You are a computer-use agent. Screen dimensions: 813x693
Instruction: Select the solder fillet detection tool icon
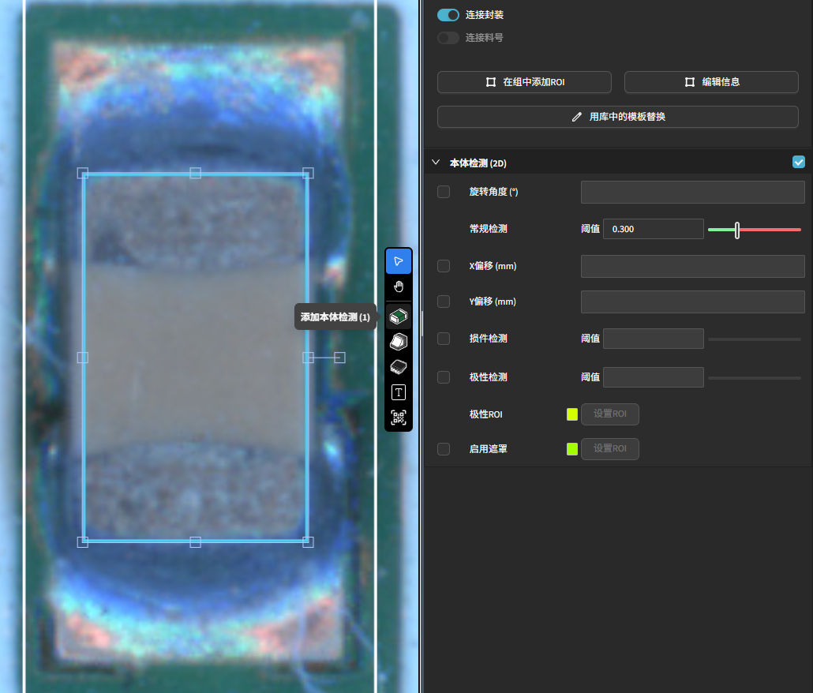click(399, 342)
